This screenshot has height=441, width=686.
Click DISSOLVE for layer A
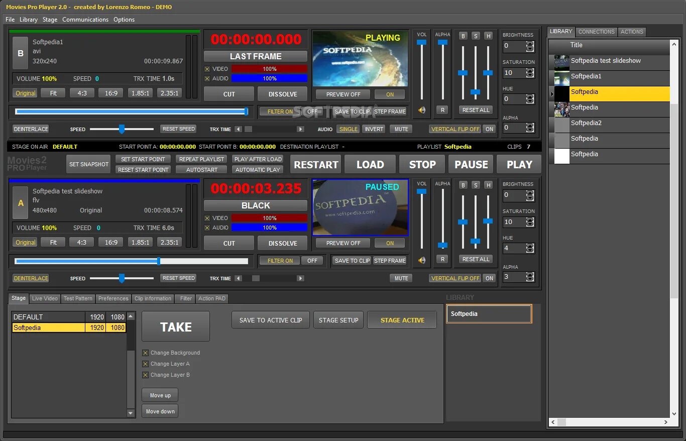point(283,243)
